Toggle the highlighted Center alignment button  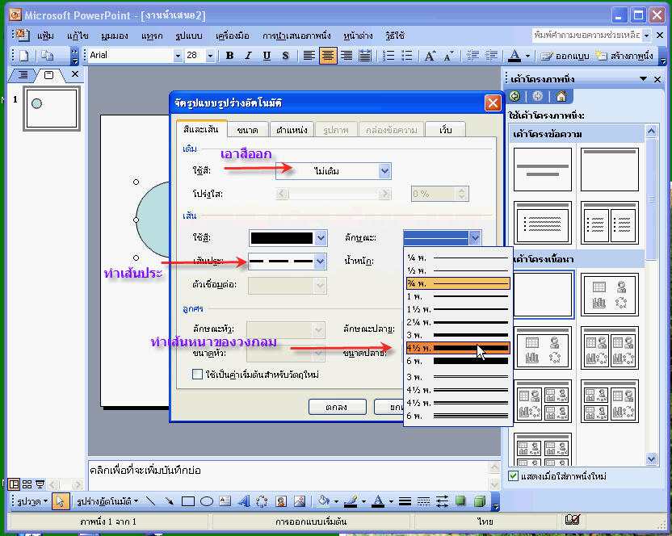[328, 56]
